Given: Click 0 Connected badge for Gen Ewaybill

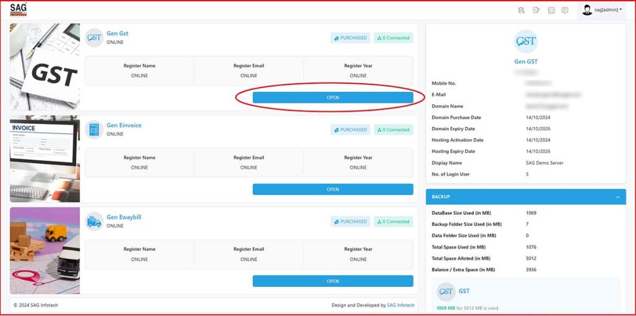Looking at the screenshot, I should tap(393, 222).
